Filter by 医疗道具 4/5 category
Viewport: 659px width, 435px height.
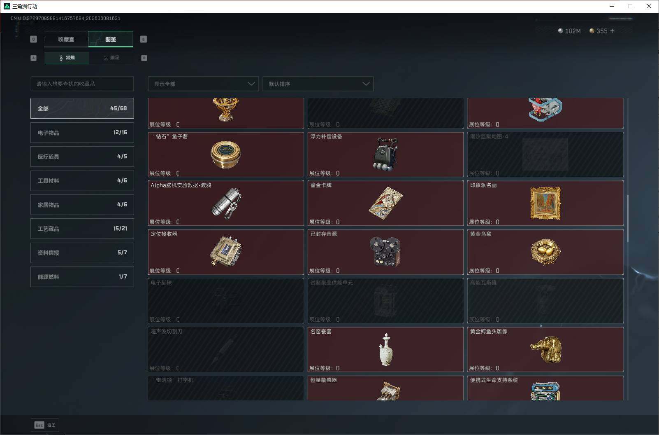[x=82, y=157]
